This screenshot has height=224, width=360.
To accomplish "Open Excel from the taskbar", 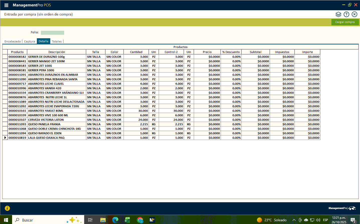I will coord(127,220).
